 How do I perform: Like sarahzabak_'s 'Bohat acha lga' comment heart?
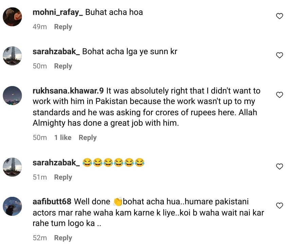click(279, 55)
